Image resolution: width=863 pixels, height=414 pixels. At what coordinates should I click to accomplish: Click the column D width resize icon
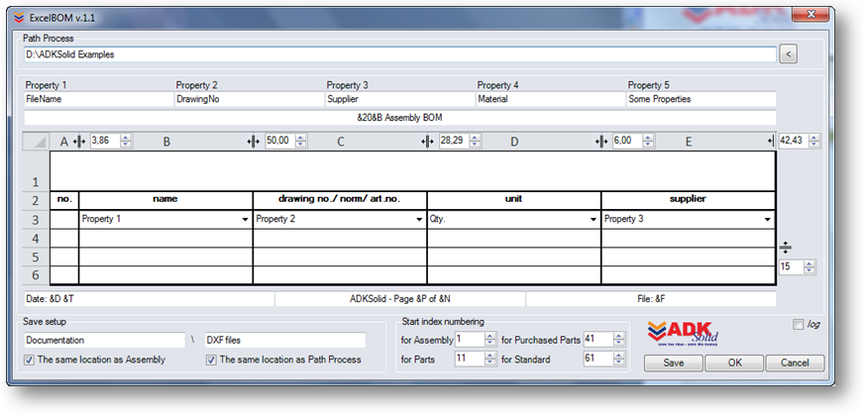601,142
